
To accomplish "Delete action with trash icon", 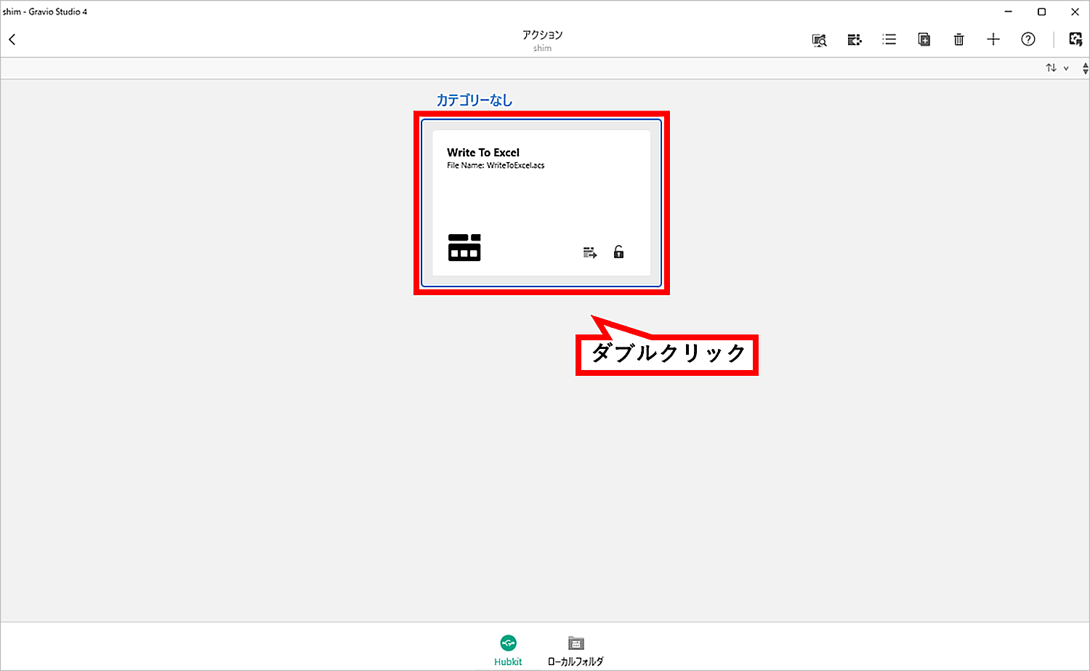I will [959, 40].
